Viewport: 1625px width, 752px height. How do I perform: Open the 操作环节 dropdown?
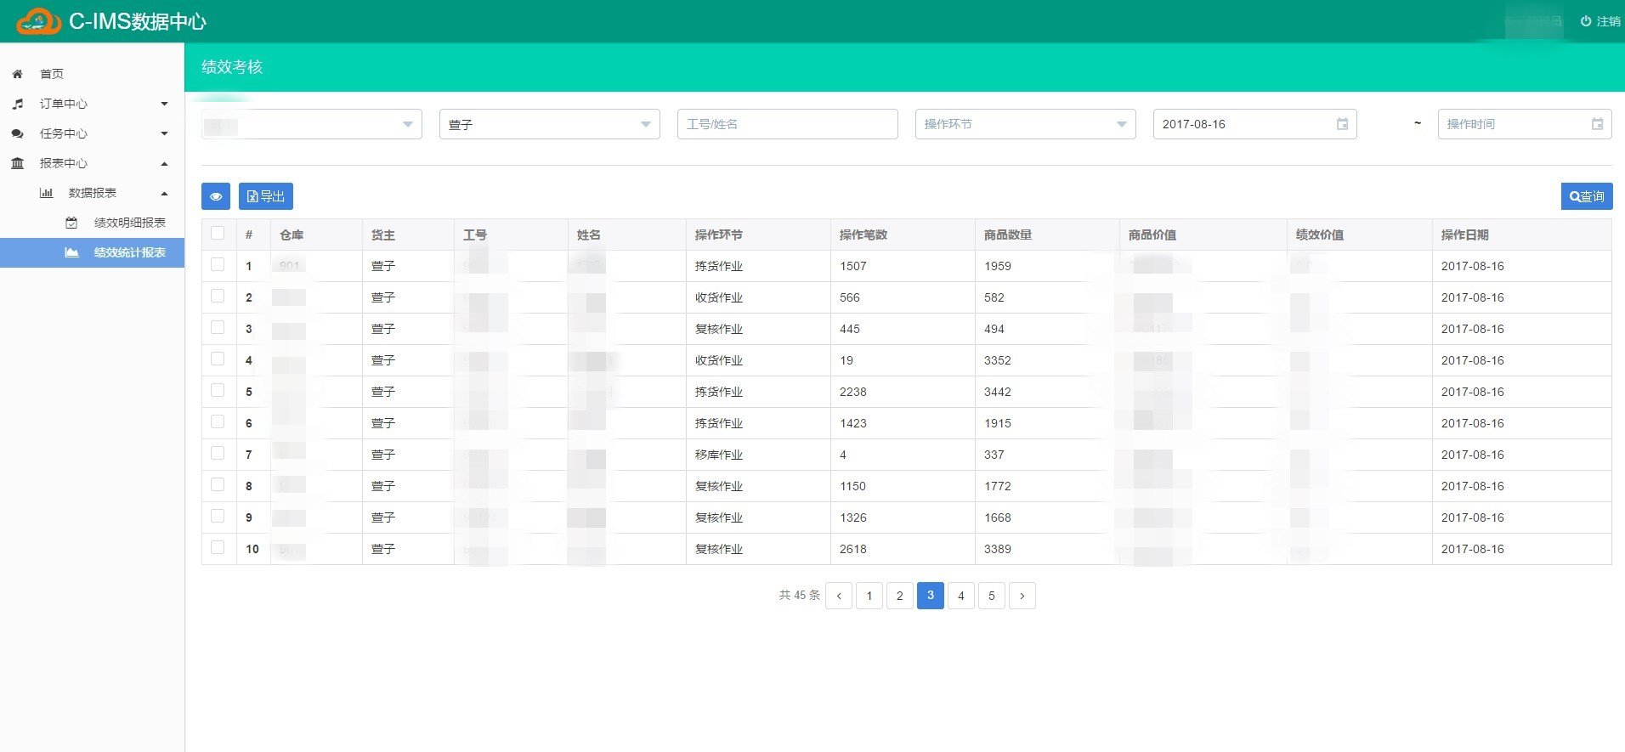1026,124
